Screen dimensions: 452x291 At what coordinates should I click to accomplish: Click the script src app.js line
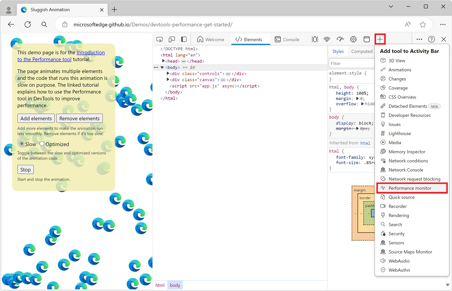[x=214, y=86]
